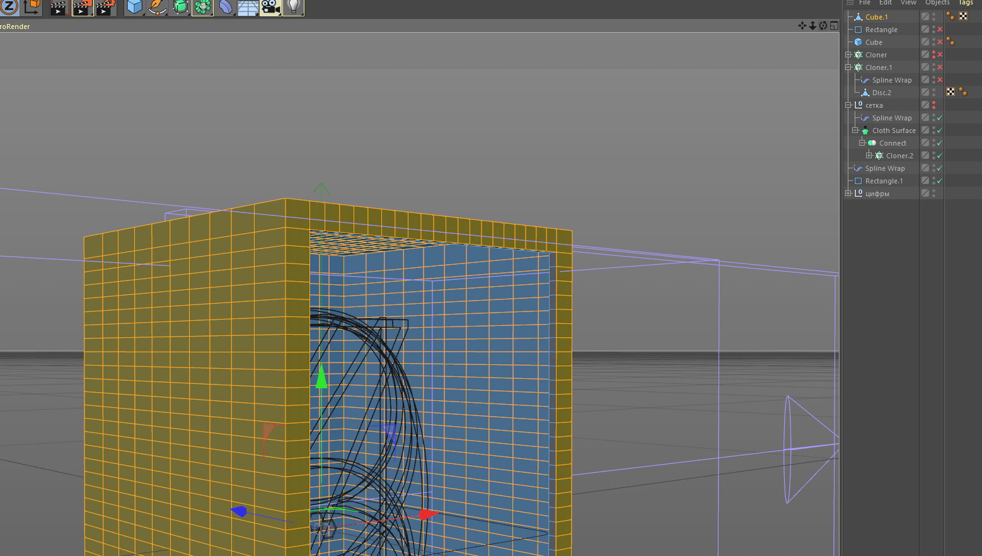Expand the Cloner object tree
The width and height of the screenshot is (982, 556).
click(848, 55)
